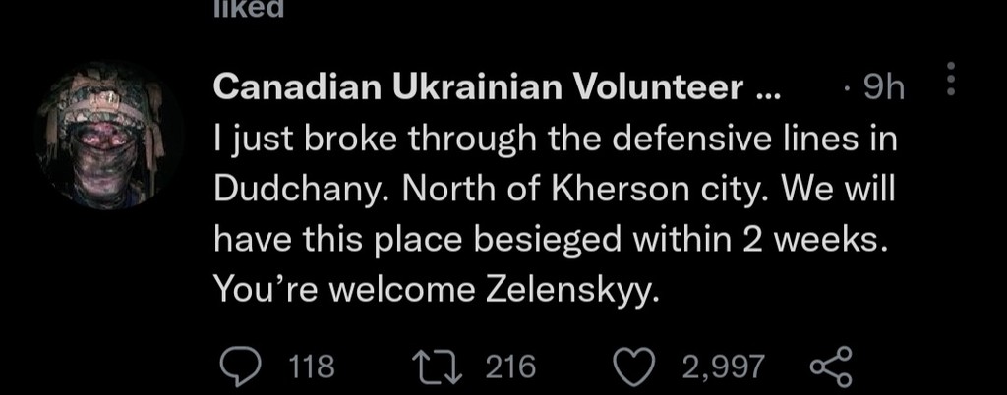Open Canadian Ukrainian Volunteer's profile name
Screen dimensions: 1007x395
coord(482,88)
